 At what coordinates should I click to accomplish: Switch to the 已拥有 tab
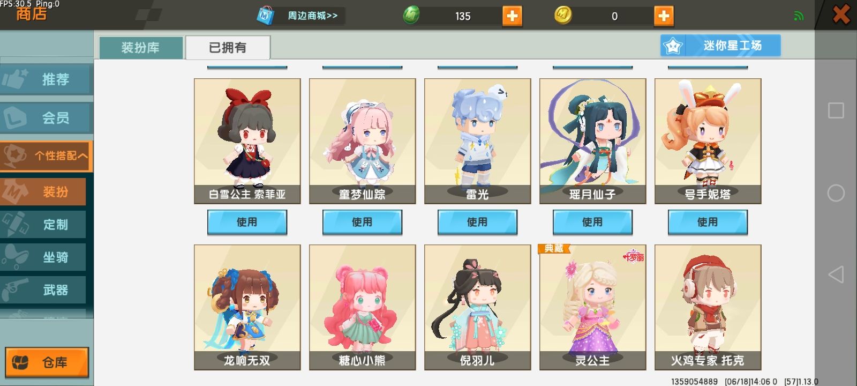point(228,48)
